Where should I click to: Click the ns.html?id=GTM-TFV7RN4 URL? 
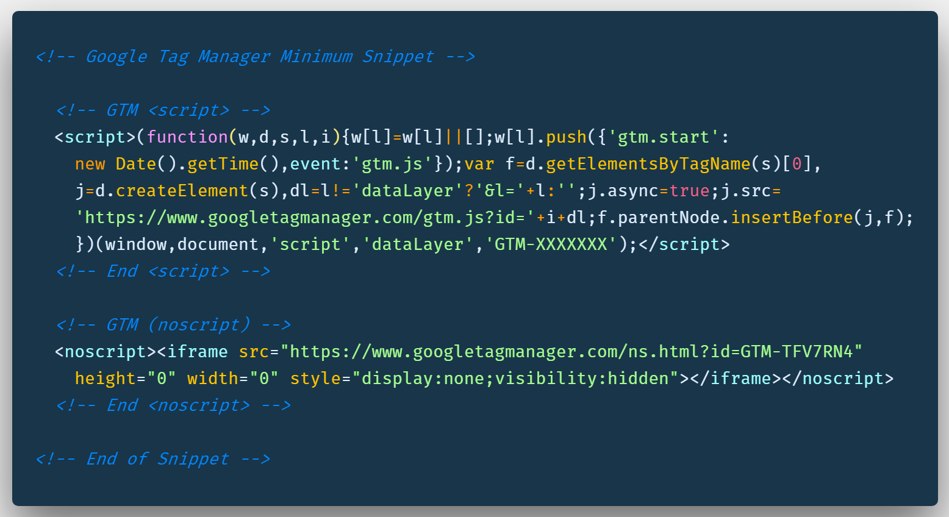click(571, 352)
